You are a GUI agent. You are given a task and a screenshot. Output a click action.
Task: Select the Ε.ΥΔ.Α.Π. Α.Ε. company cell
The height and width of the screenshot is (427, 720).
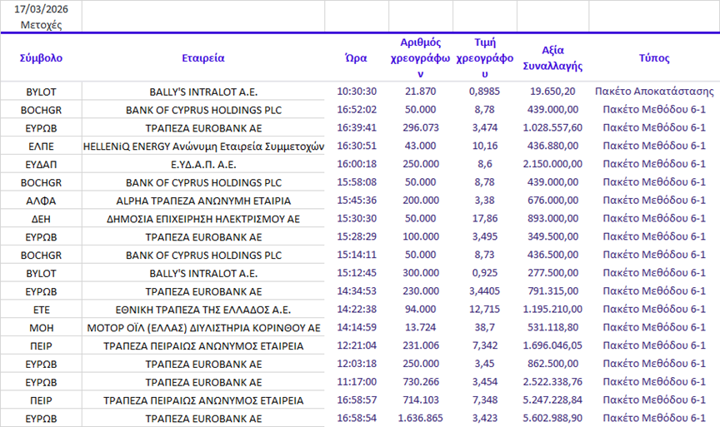pyautogui.click(x=203, y=164)
